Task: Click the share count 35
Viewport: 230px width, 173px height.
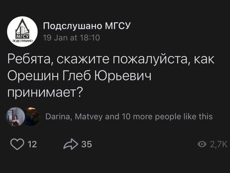Action: pyautogui.click(x=87, y=144)
